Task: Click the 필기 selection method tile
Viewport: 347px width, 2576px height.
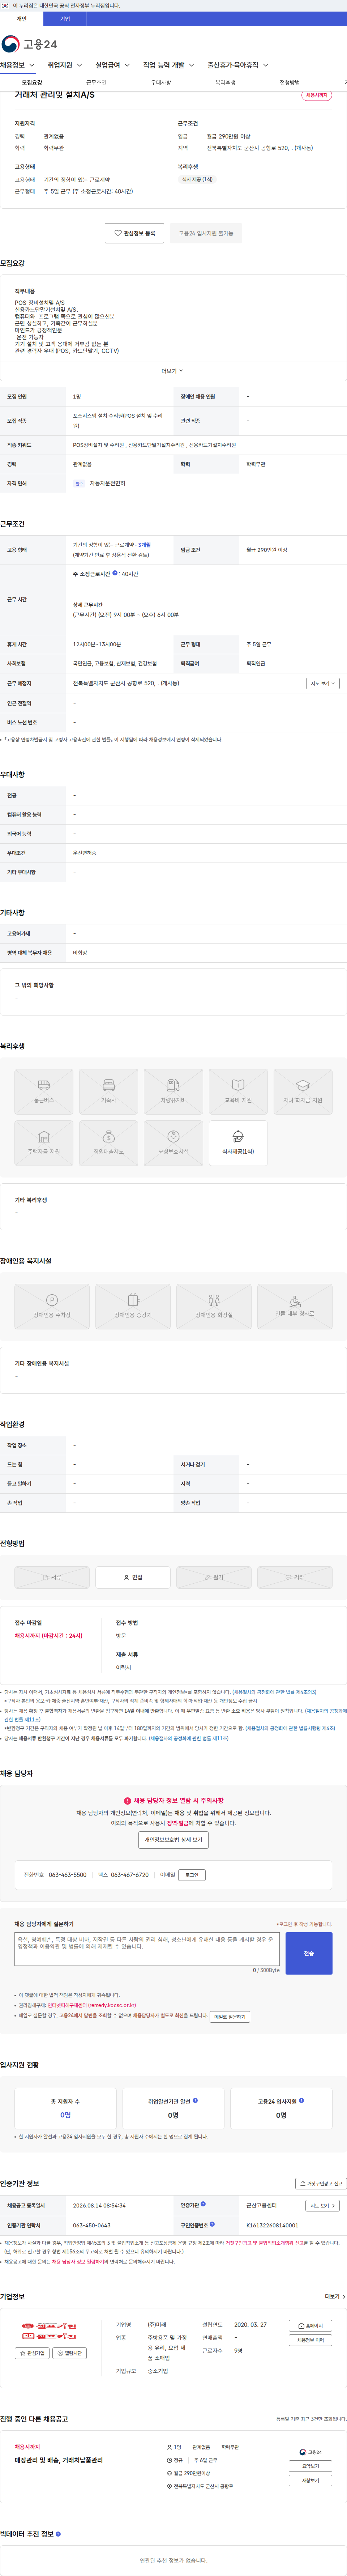Action: pos(214,1577)
